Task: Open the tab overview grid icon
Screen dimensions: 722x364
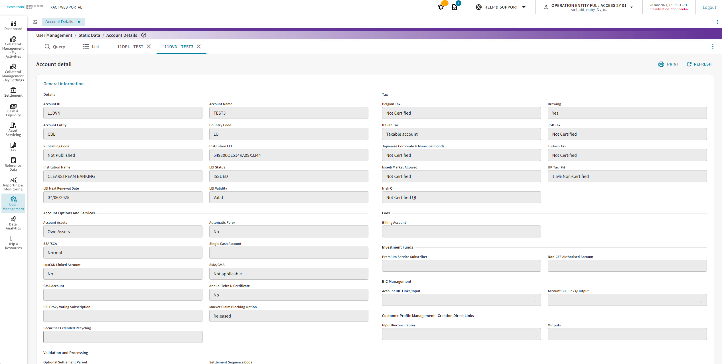Action: [35, 22]
